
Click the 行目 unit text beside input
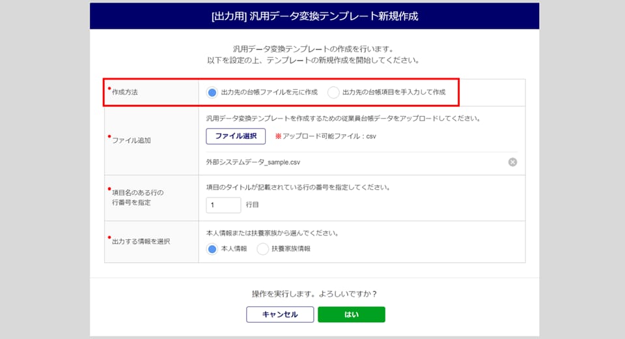(x=253, y=205)
